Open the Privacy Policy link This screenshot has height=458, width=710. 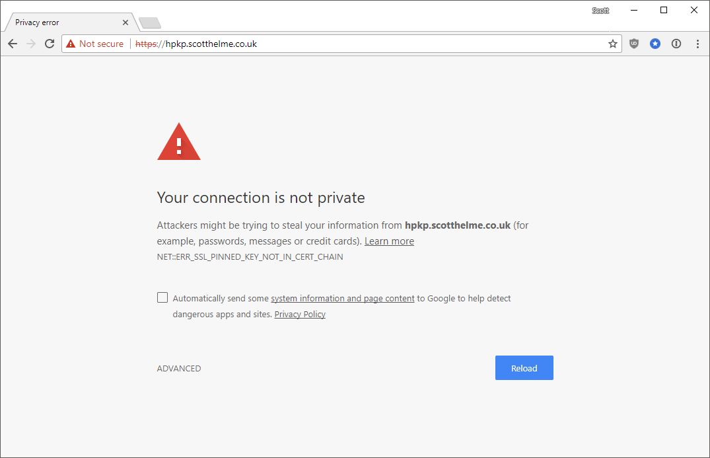[x=299, y=314]
